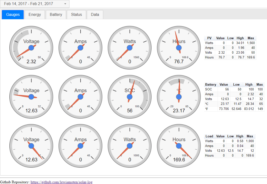Switch to the Energy tab
The image size is (267, 184).
(35, 15)
